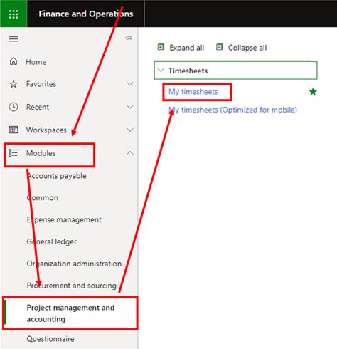337x349 pixels.
Task: Expand the Recent chevron
Action: click(130, 107)
